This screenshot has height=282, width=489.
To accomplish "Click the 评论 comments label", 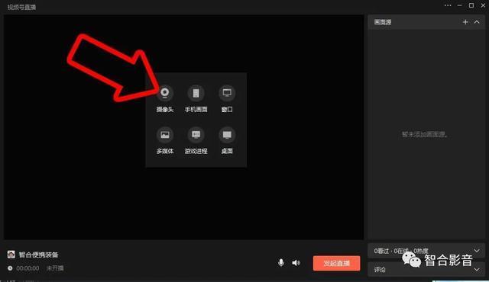I will coord(380,270).
